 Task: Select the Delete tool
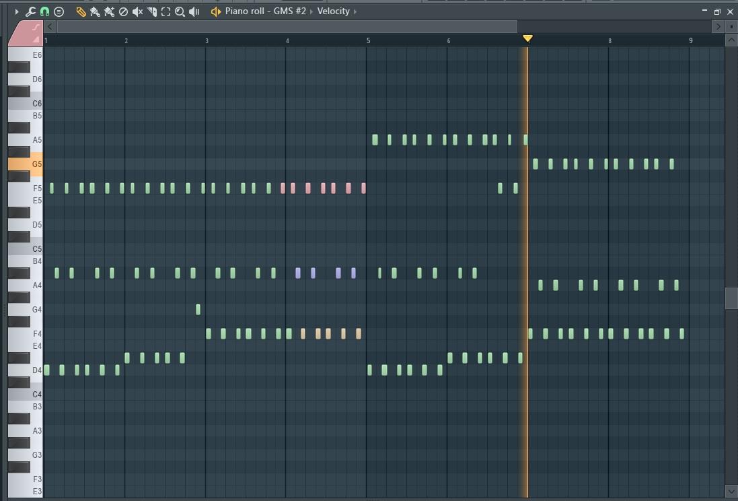coord(123,11)
